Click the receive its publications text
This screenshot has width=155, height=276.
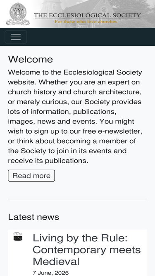tap(48, 161)
